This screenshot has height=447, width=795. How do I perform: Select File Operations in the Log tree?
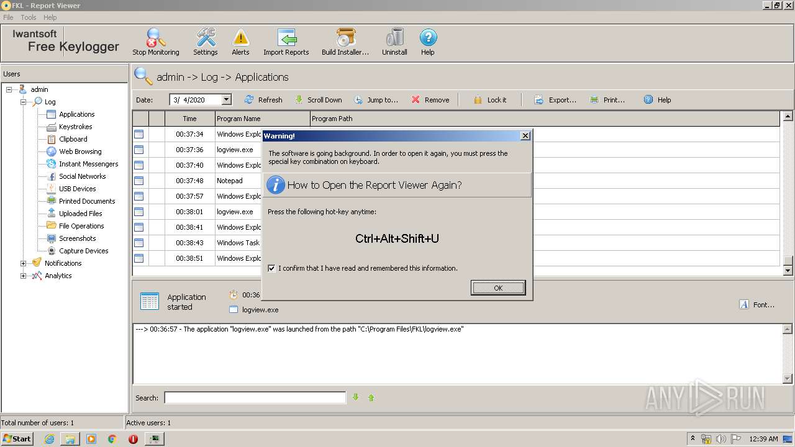(81, 226)
